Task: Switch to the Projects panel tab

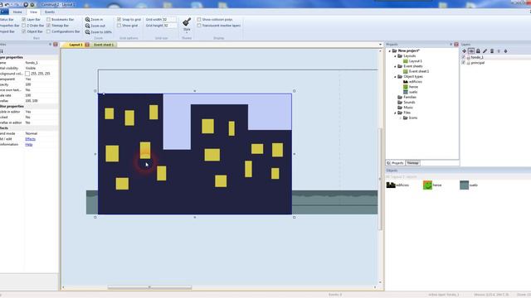Action: 395,163
